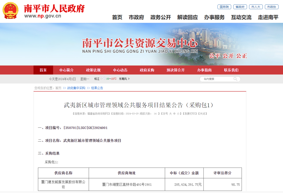This screenshot has width=283, height=193.
Task: Select 联系我们 in red bar
Action: [231, 70]
